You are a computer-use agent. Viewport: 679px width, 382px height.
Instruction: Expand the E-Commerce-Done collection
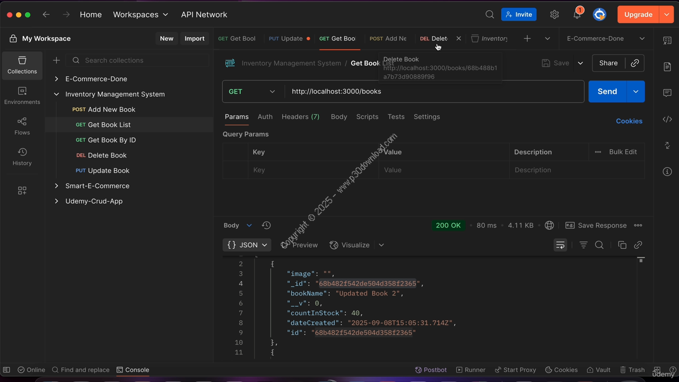(x=56, y=79)
